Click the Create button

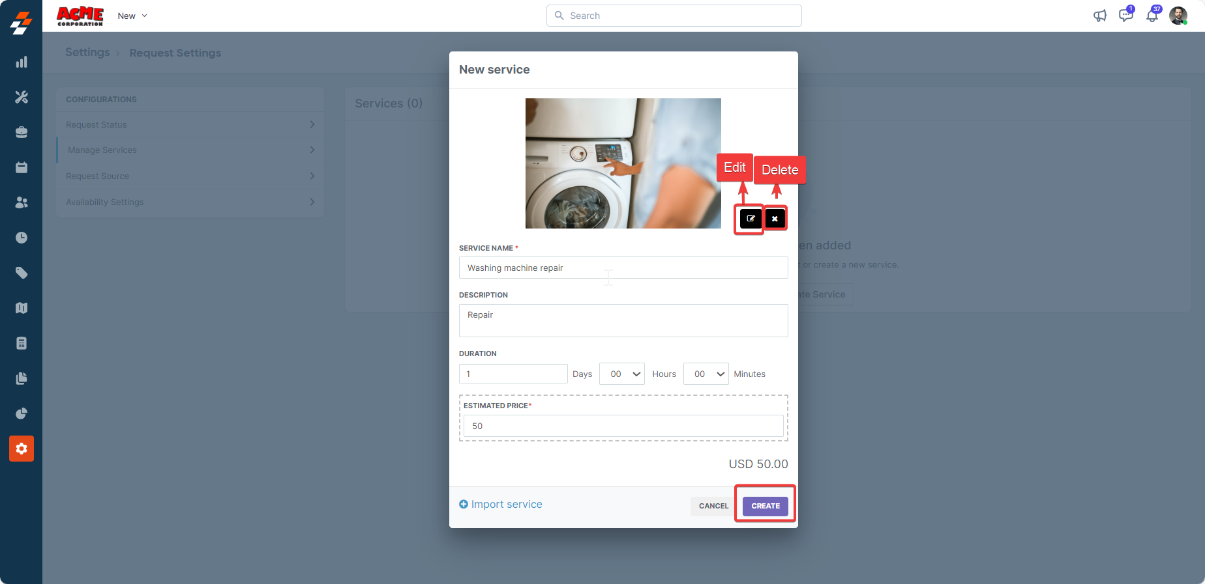[766, 506]
